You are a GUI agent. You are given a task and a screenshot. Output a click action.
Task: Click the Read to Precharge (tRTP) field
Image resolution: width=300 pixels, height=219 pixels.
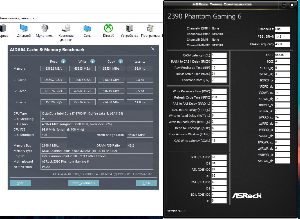pyautogui.click(x=219, y=128)
